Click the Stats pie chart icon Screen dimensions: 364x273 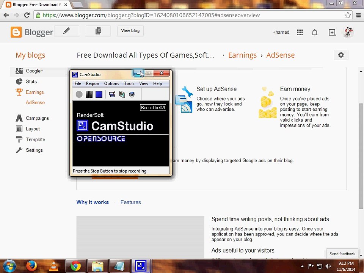(19, 82)
